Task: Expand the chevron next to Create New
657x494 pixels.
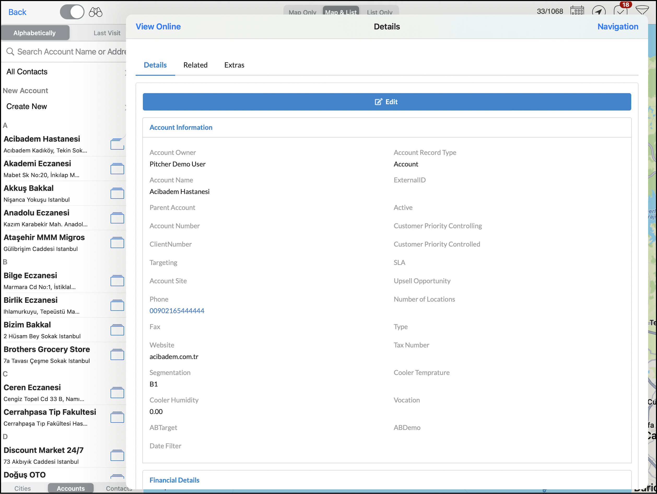Action: pos(126,107)
